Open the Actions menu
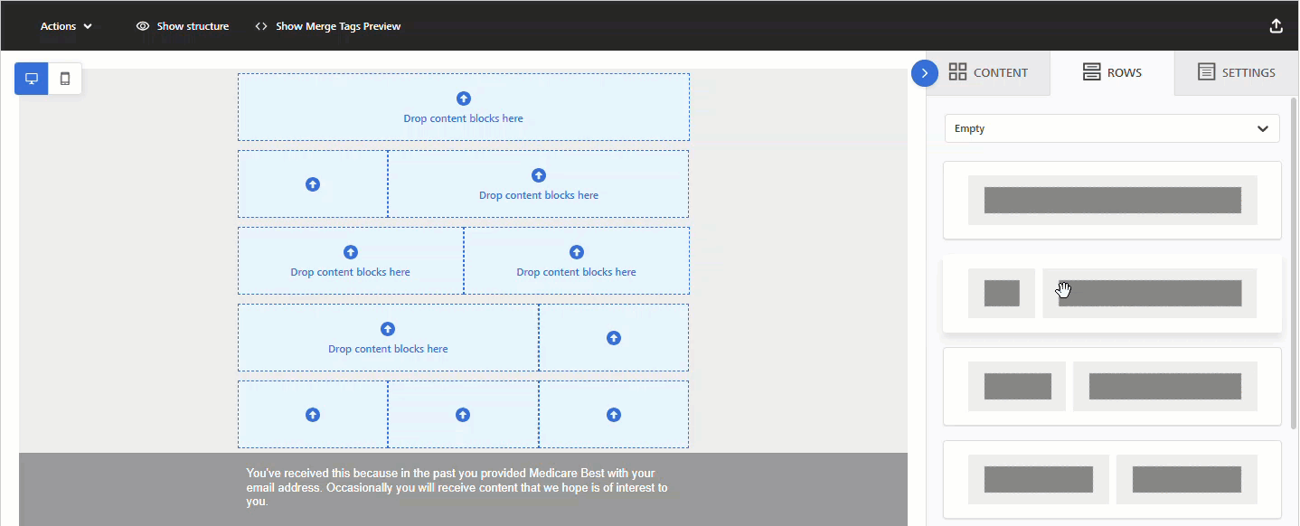This screenshot has height=526, width=1300. [x=60, y=25]
